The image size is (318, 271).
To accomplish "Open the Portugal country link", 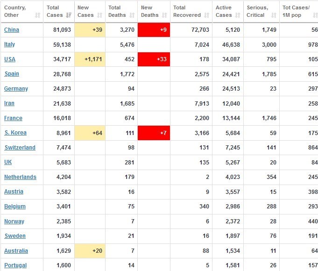I will click(15, 265).
